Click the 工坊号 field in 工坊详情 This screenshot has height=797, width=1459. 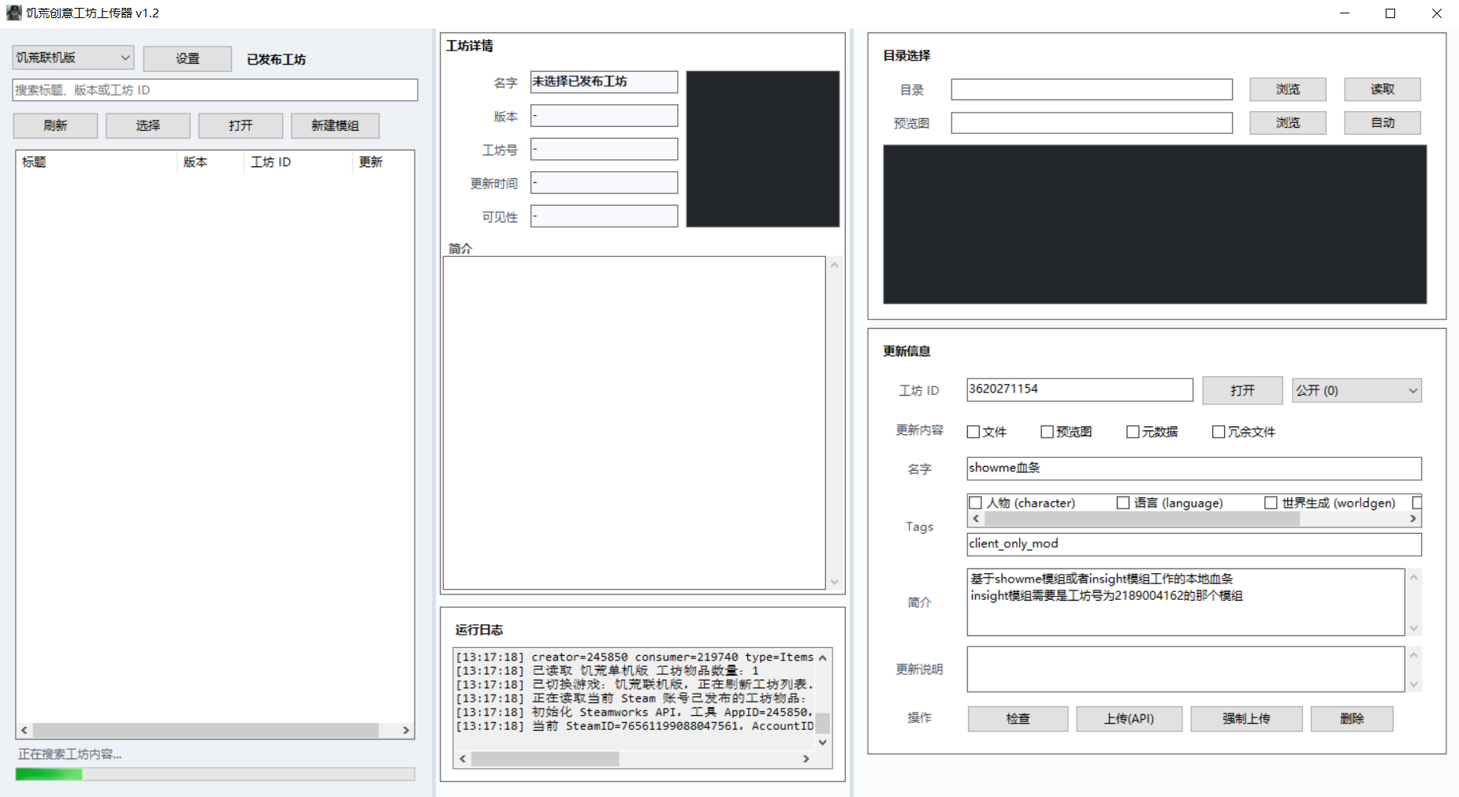604,149
